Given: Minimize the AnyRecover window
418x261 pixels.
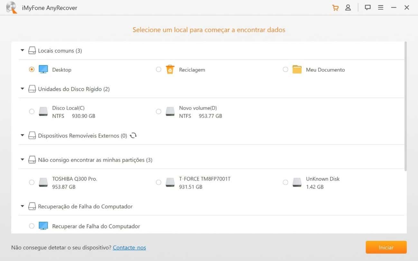Looking at the screenshot, I should coord(394,7).
